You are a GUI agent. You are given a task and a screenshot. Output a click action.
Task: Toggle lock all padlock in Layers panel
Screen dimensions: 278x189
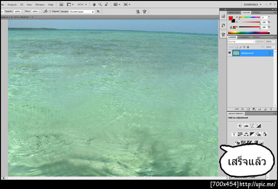pyautogui.click(x=248, y=47)
